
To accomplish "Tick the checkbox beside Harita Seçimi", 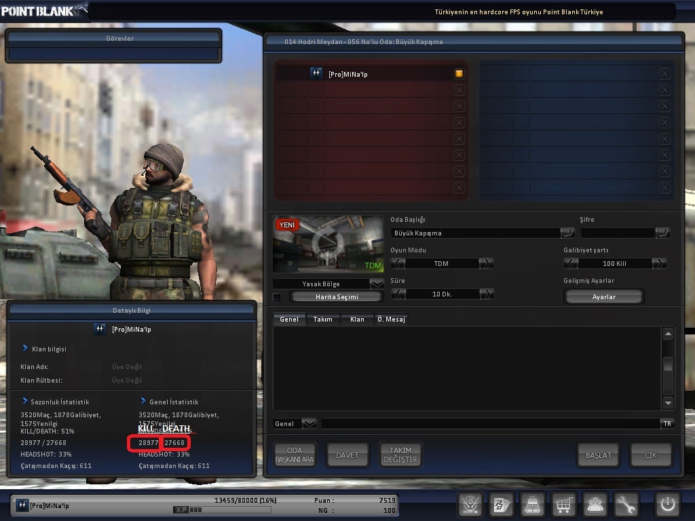I will tap(277, 297).
